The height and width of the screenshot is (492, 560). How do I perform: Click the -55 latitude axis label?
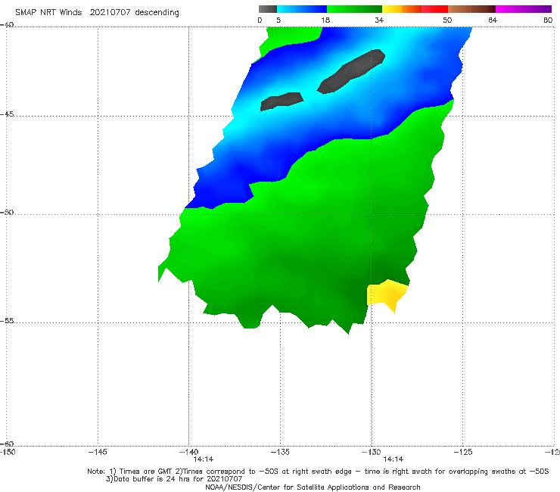7,320
